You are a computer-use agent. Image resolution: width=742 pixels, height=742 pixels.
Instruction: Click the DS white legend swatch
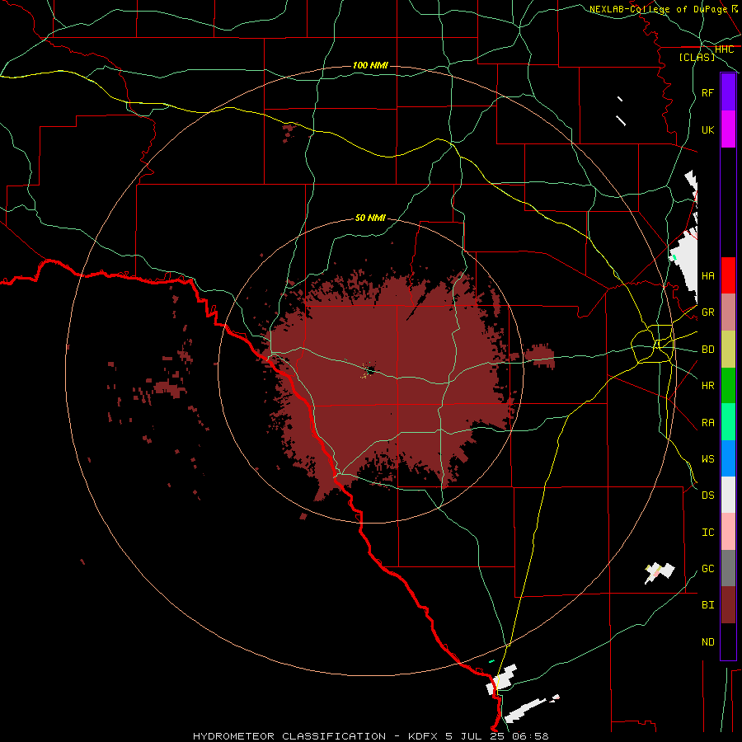tap(728, 495)
